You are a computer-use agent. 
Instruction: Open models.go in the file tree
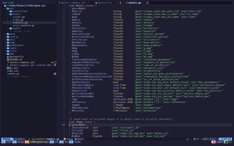point(21,23)
